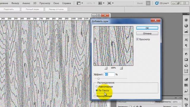Click the workspace switcher double-arrow button
Viewport: 190px width, 107px height.
point(148,3)
